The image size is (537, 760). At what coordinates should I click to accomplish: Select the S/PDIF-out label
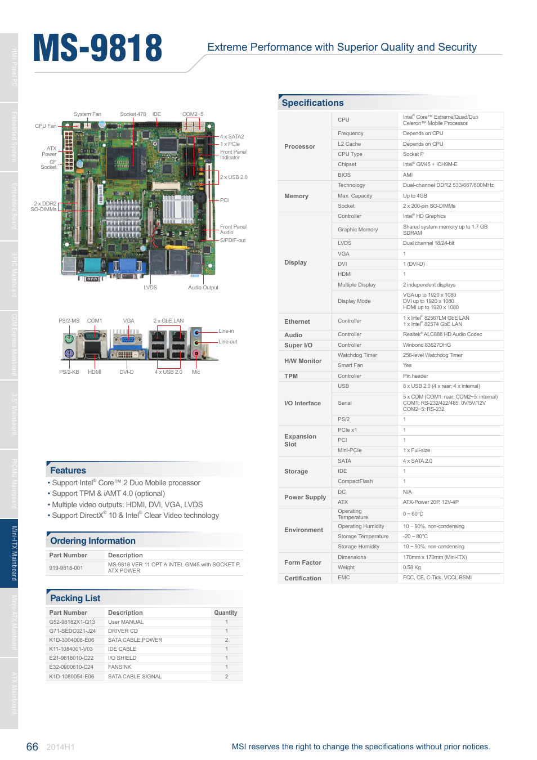232,240
